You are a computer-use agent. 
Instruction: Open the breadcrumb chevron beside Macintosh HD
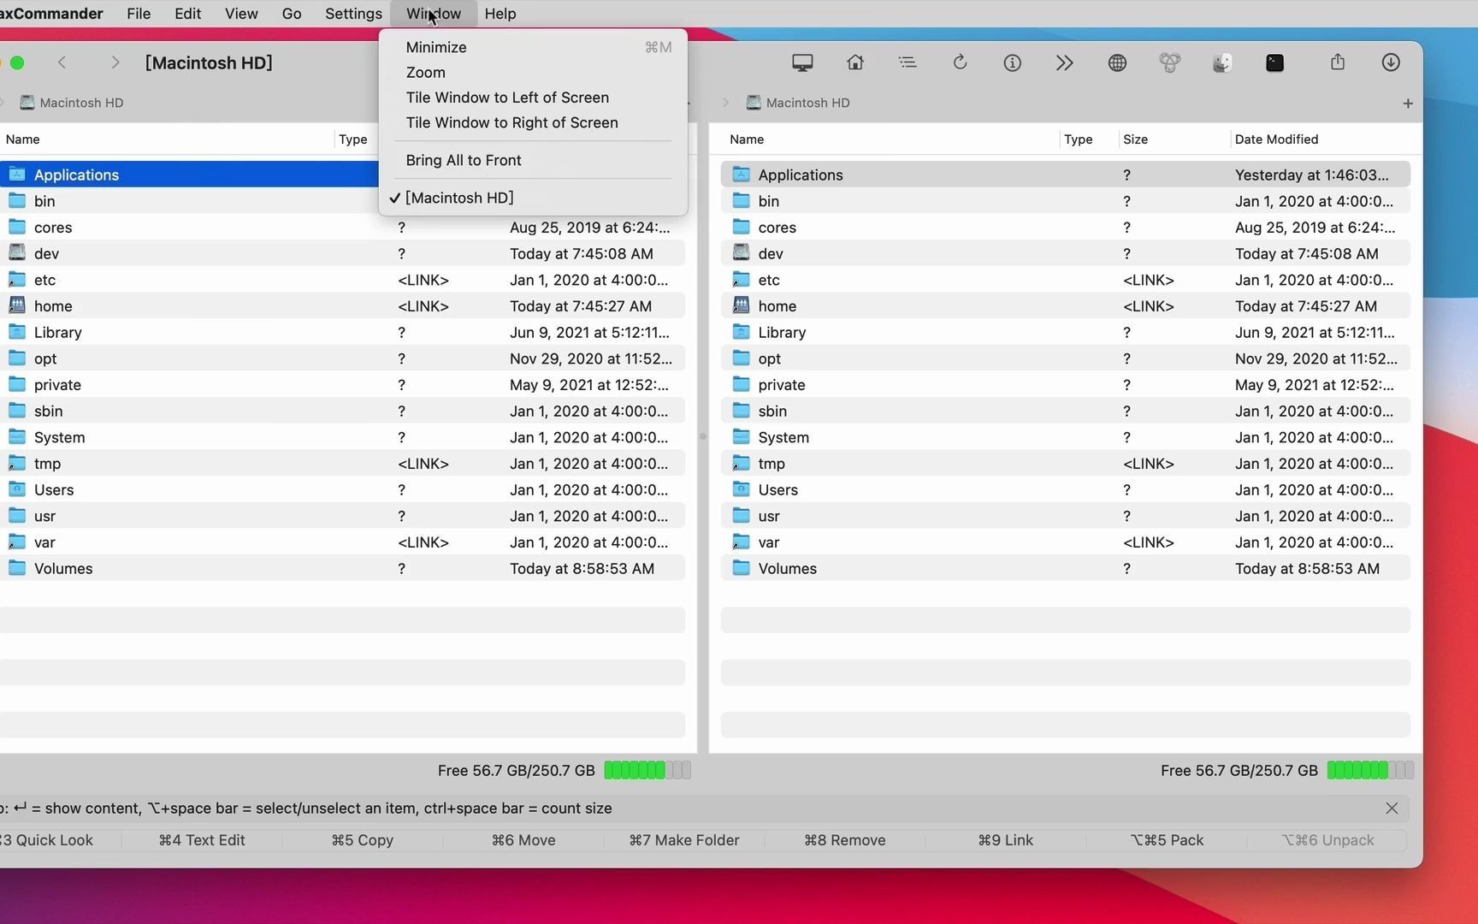725,103
